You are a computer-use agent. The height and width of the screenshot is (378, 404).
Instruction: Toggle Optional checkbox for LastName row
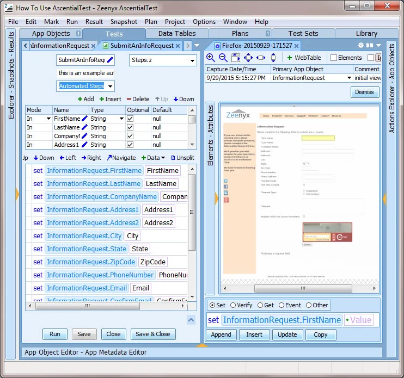coord(130,127)
